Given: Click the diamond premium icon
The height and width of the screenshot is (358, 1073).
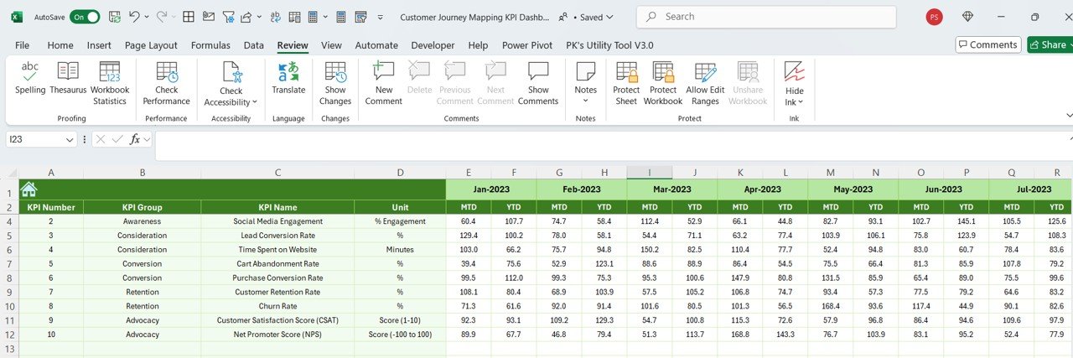Looking at the screenshot, I should coord(968,17).
